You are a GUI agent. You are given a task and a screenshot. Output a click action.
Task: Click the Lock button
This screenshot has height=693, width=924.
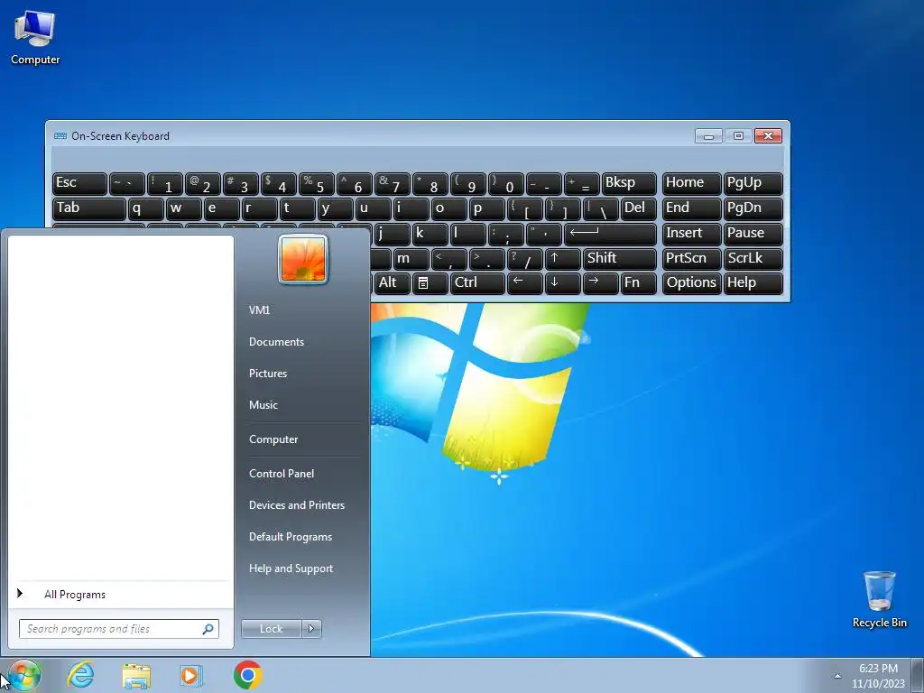pyautogui.click(x=272, y=629)
